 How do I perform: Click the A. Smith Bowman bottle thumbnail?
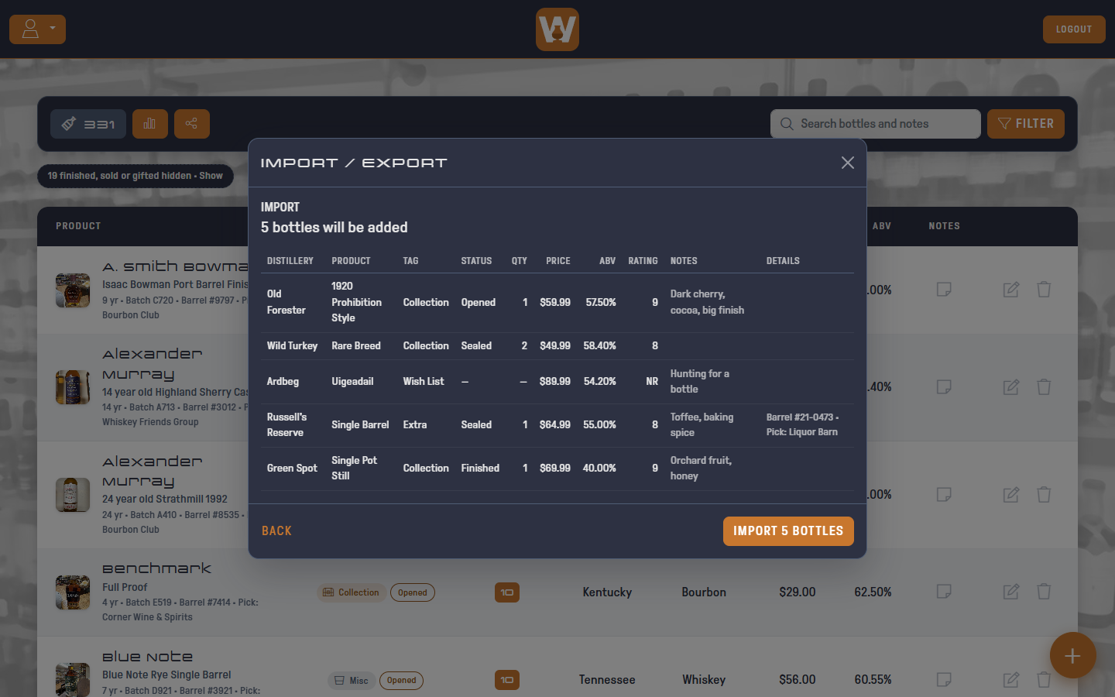(73, 290)
